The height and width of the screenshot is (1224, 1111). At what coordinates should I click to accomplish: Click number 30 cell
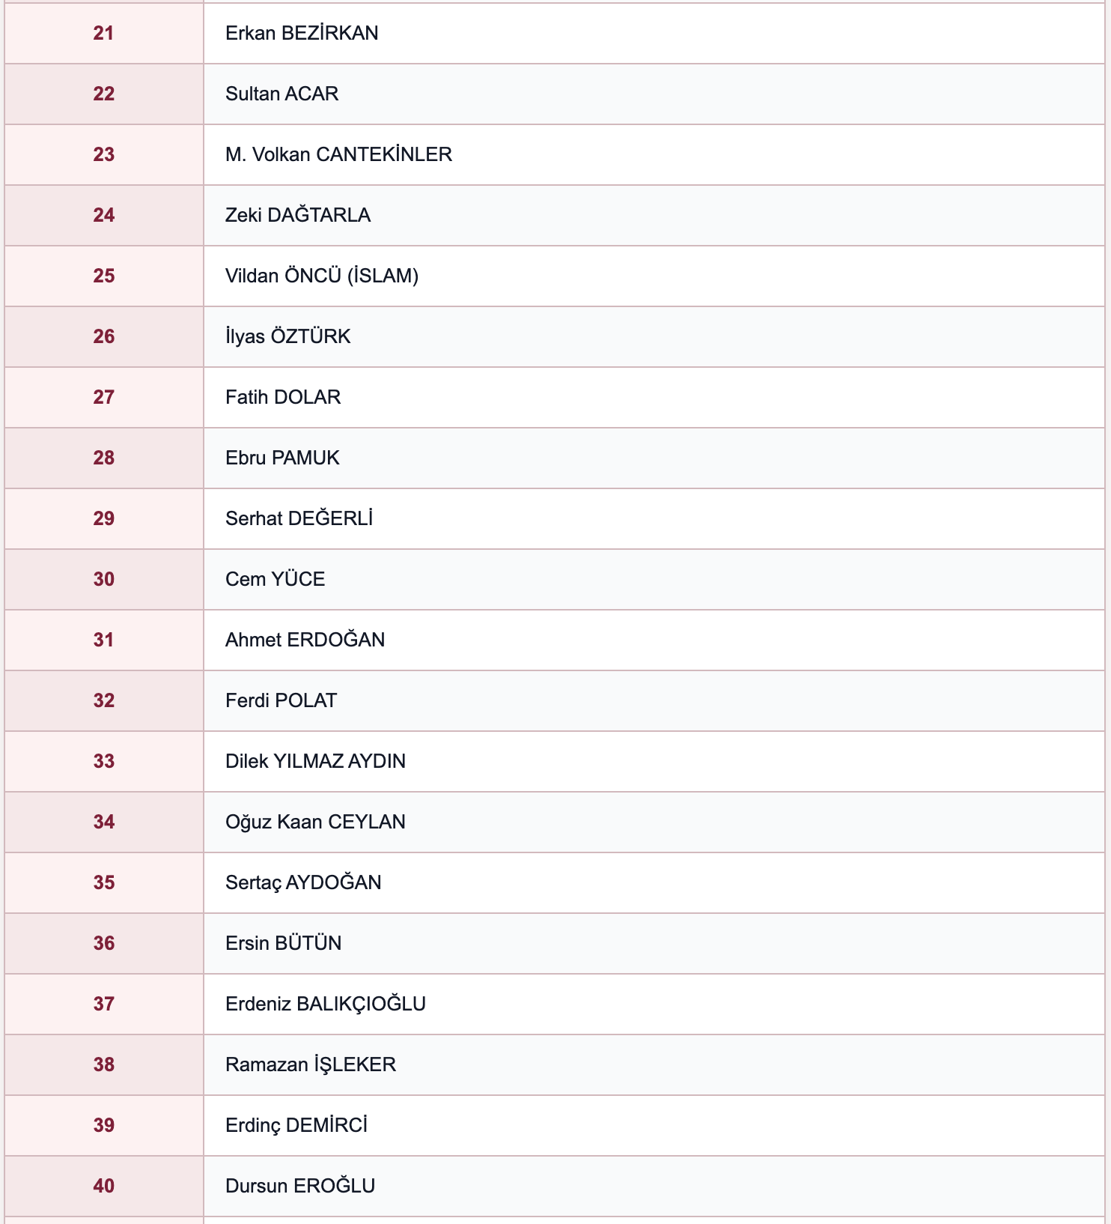(x=104, y=579)
